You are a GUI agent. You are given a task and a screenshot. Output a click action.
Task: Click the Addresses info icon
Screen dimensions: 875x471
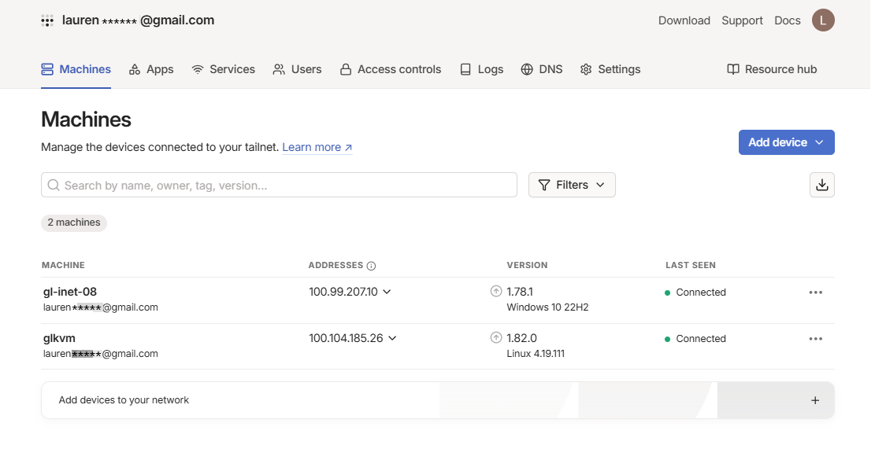pos(372,266)
